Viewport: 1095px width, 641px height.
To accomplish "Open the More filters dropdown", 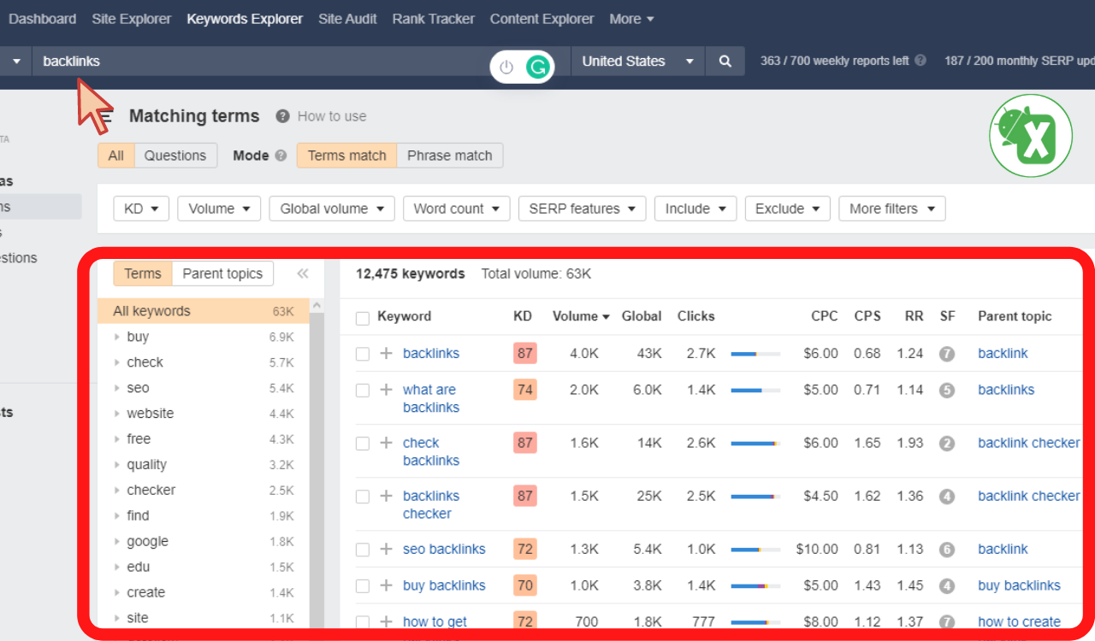I will pos(892,209).
